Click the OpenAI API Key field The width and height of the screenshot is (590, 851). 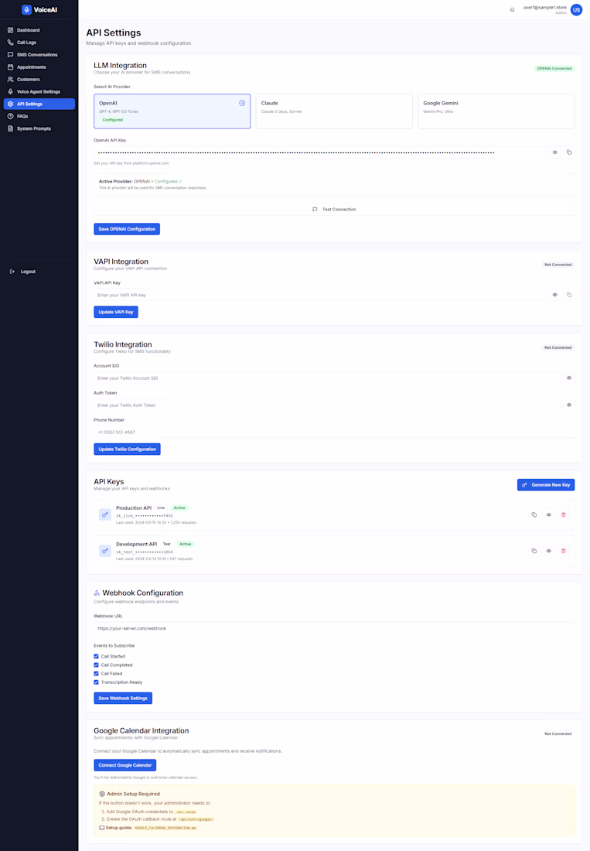click(320, 152)
